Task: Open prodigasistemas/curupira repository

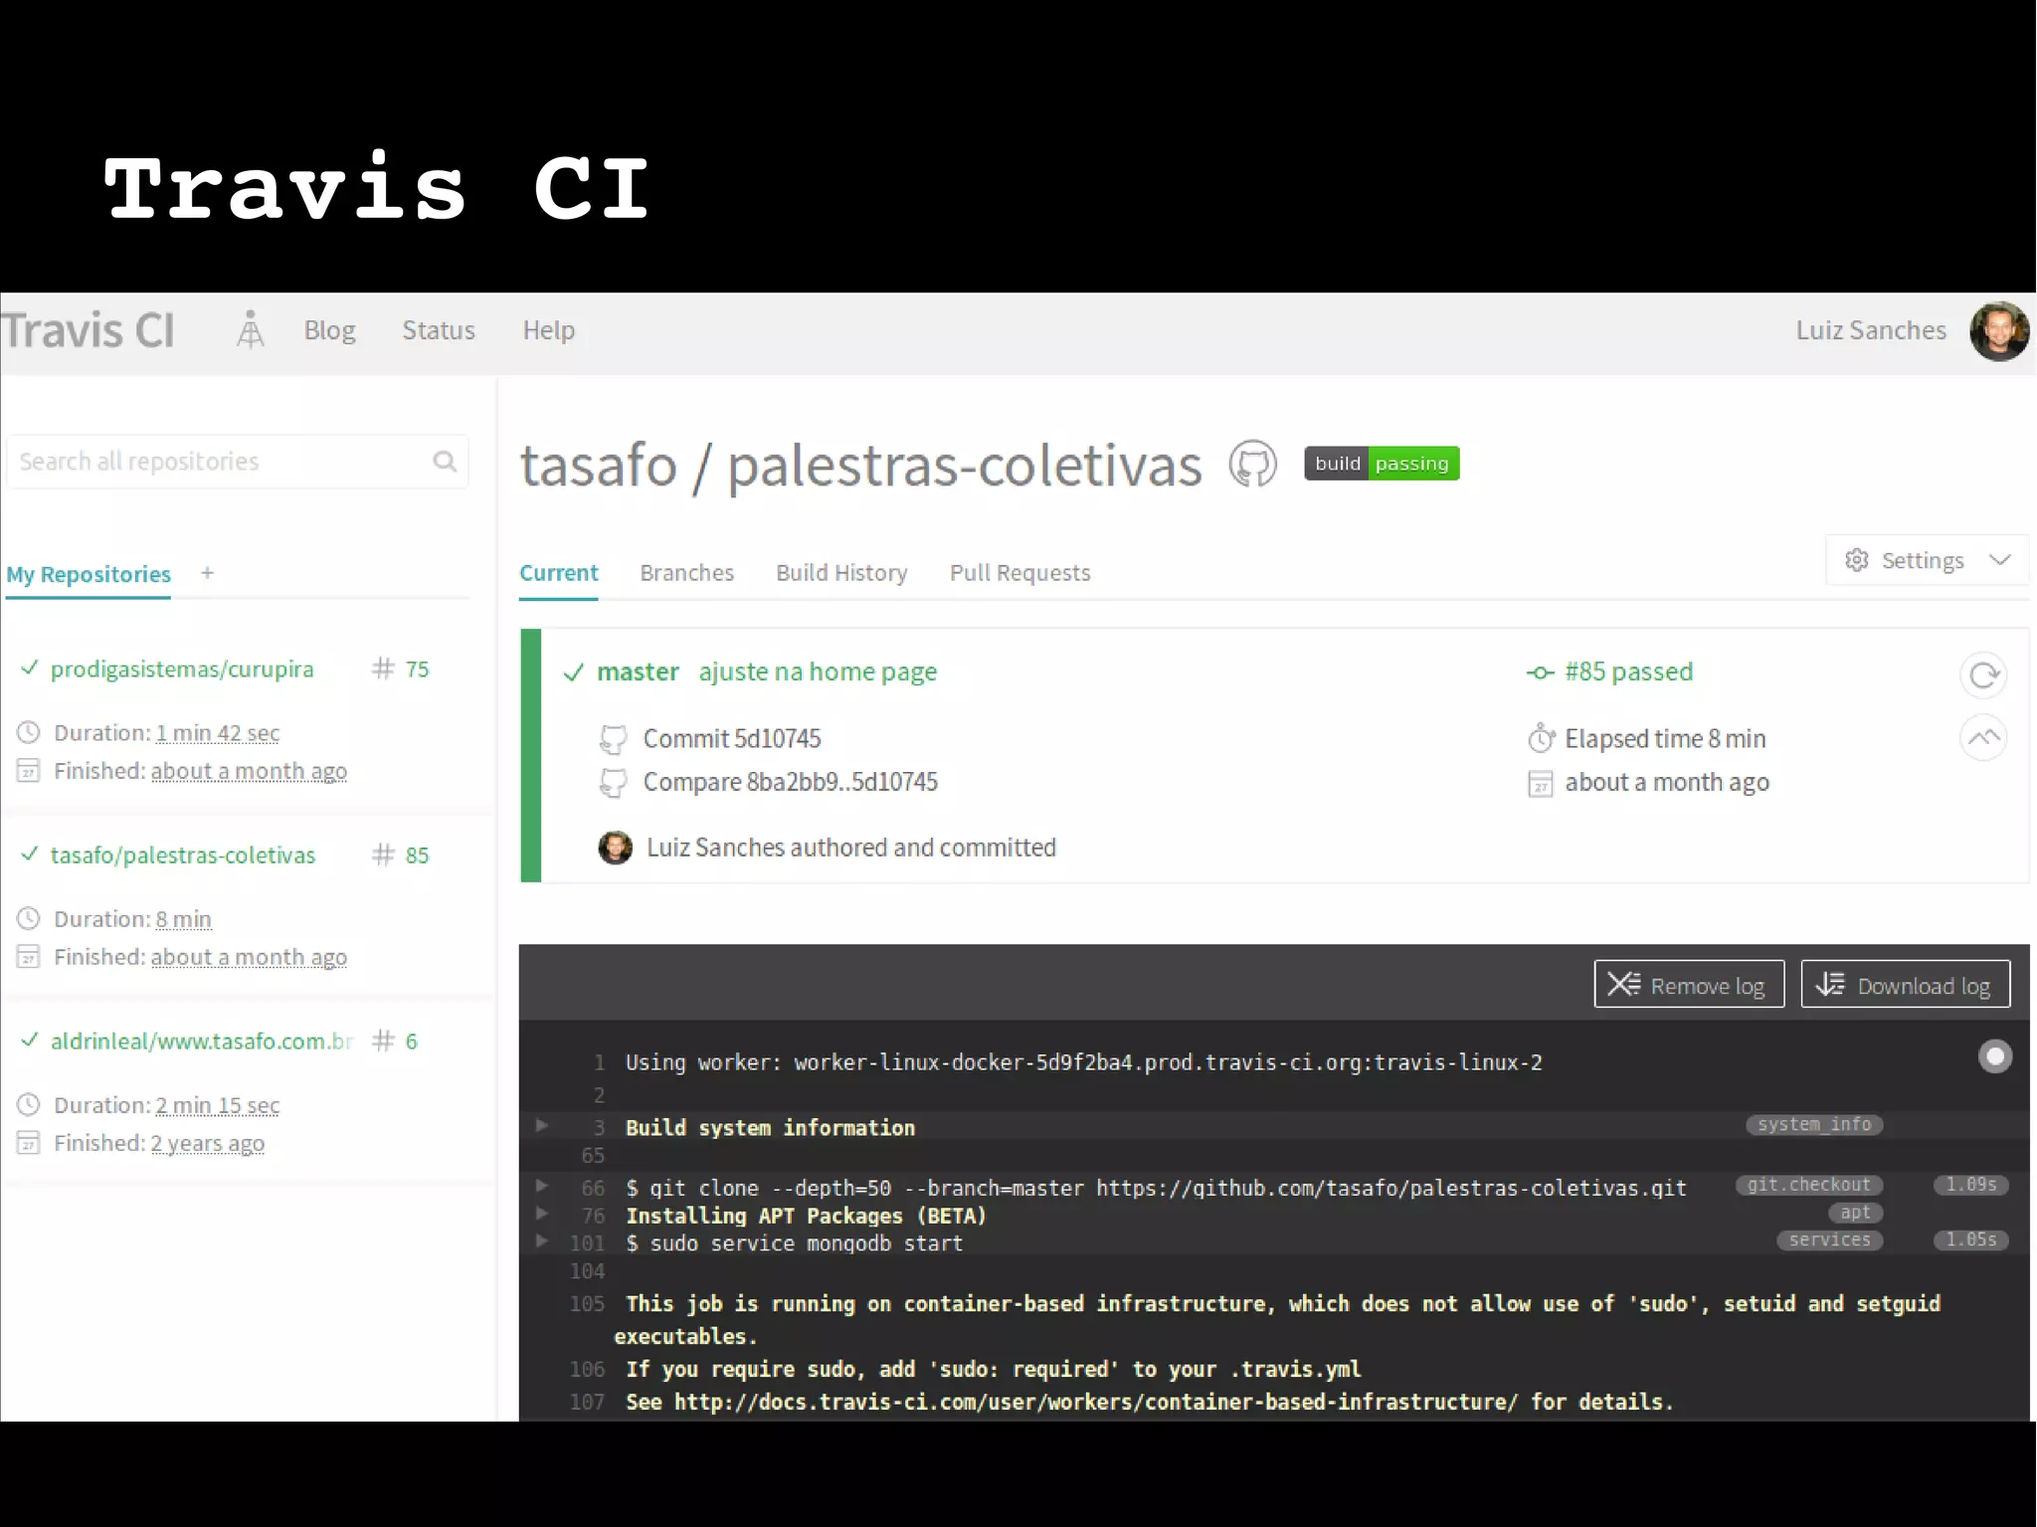Action: (x=182, y=668)
